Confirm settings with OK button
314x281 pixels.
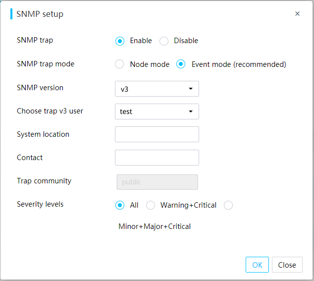257,265
